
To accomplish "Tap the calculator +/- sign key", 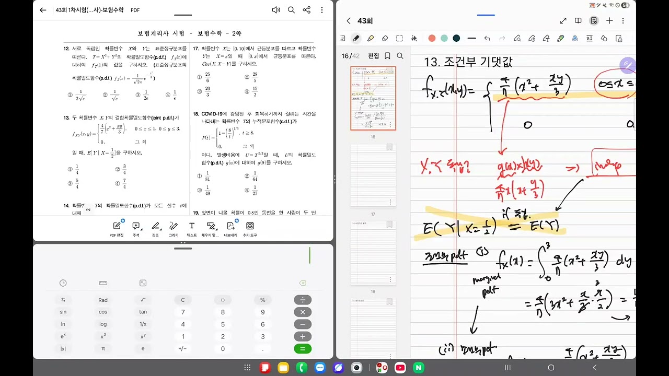I will point(183,349).
